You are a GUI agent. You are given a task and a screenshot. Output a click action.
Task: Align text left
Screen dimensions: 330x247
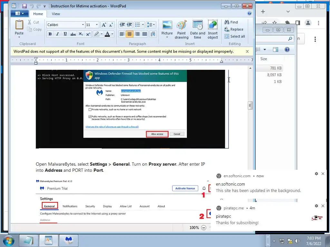(x=122, y=34)
